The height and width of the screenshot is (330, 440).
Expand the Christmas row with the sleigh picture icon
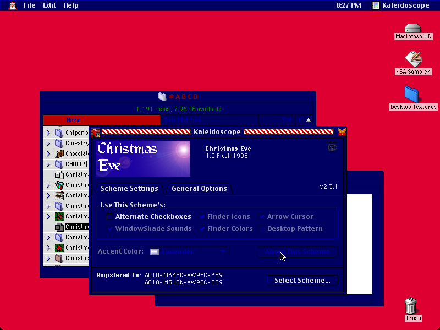(x=48, y=195)
